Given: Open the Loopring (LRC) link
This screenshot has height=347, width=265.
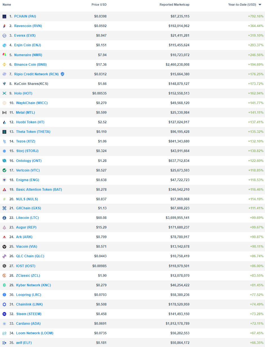Looking at the screenshot, I should click(x=29, y=295).
